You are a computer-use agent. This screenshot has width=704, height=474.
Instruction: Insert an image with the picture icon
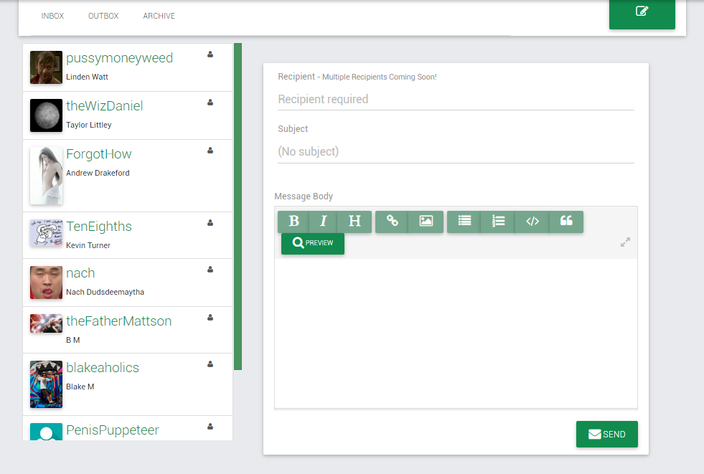pyautogui.click(x=426, y=221)
